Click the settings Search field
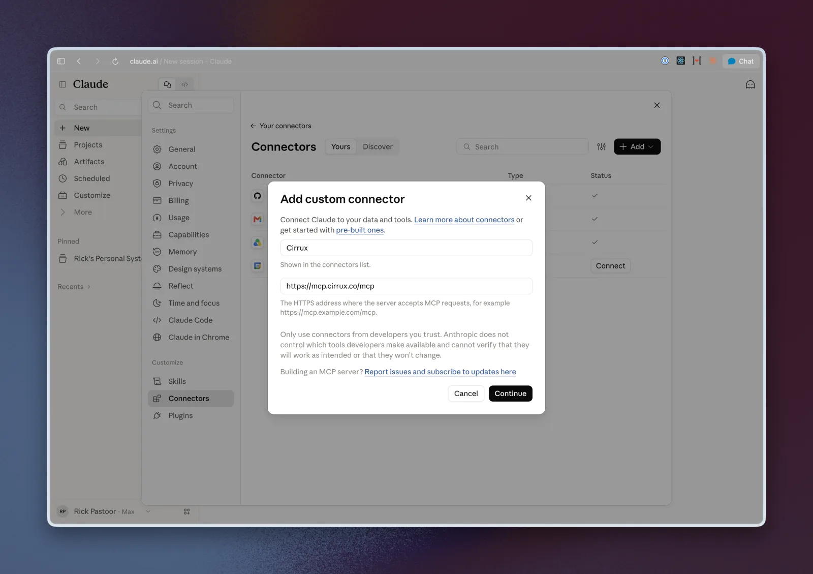Screen dimensions: 813x574 coord(191,105)
